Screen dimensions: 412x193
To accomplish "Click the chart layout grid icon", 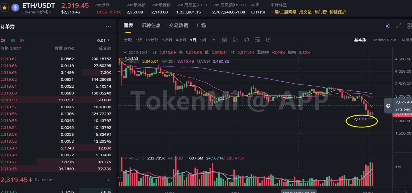I will [x=409, y=26].
